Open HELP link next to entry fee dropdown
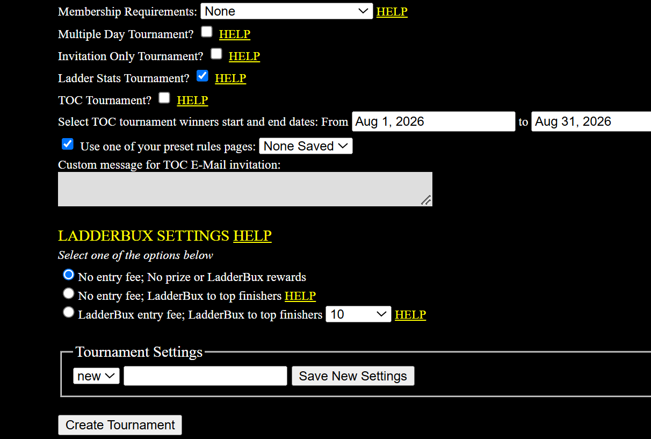 (x=410, y=315)
